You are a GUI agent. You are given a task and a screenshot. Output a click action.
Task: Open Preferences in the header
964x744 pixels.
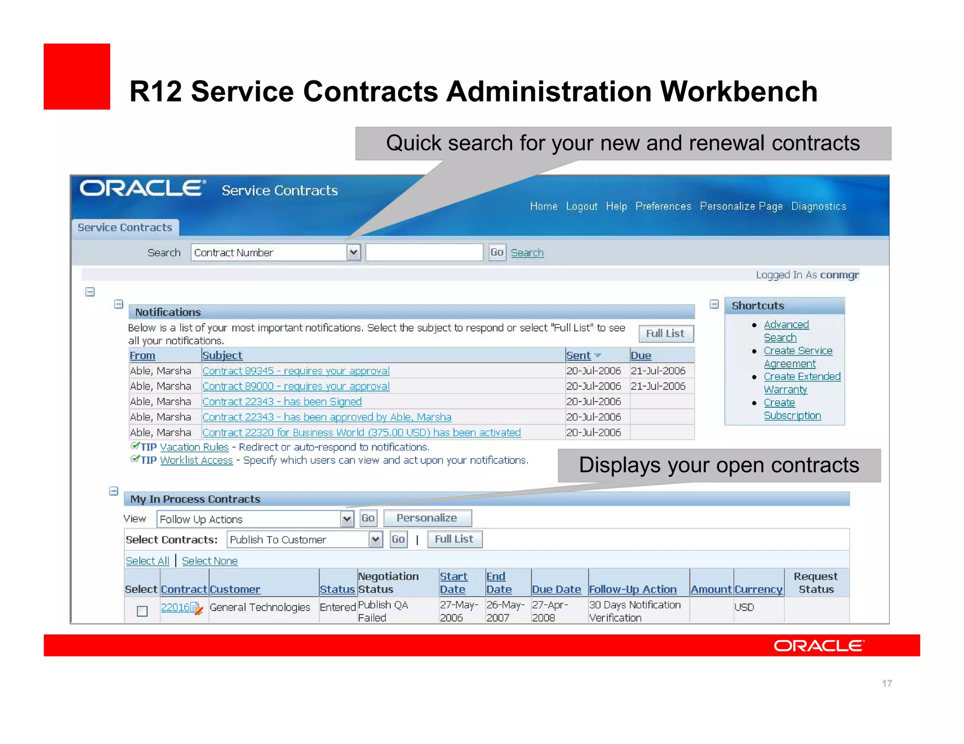click(x=663, y=206)
